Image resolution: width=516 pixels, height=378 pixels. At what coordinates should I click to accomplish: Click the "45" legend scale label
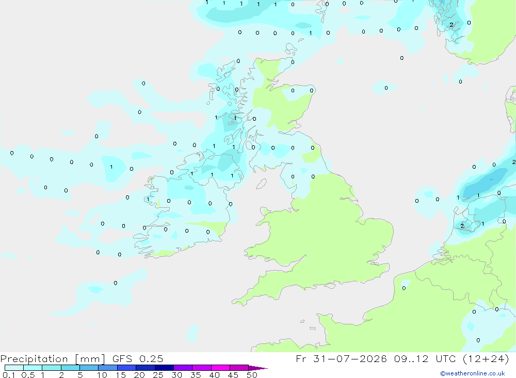coord(233,375)
